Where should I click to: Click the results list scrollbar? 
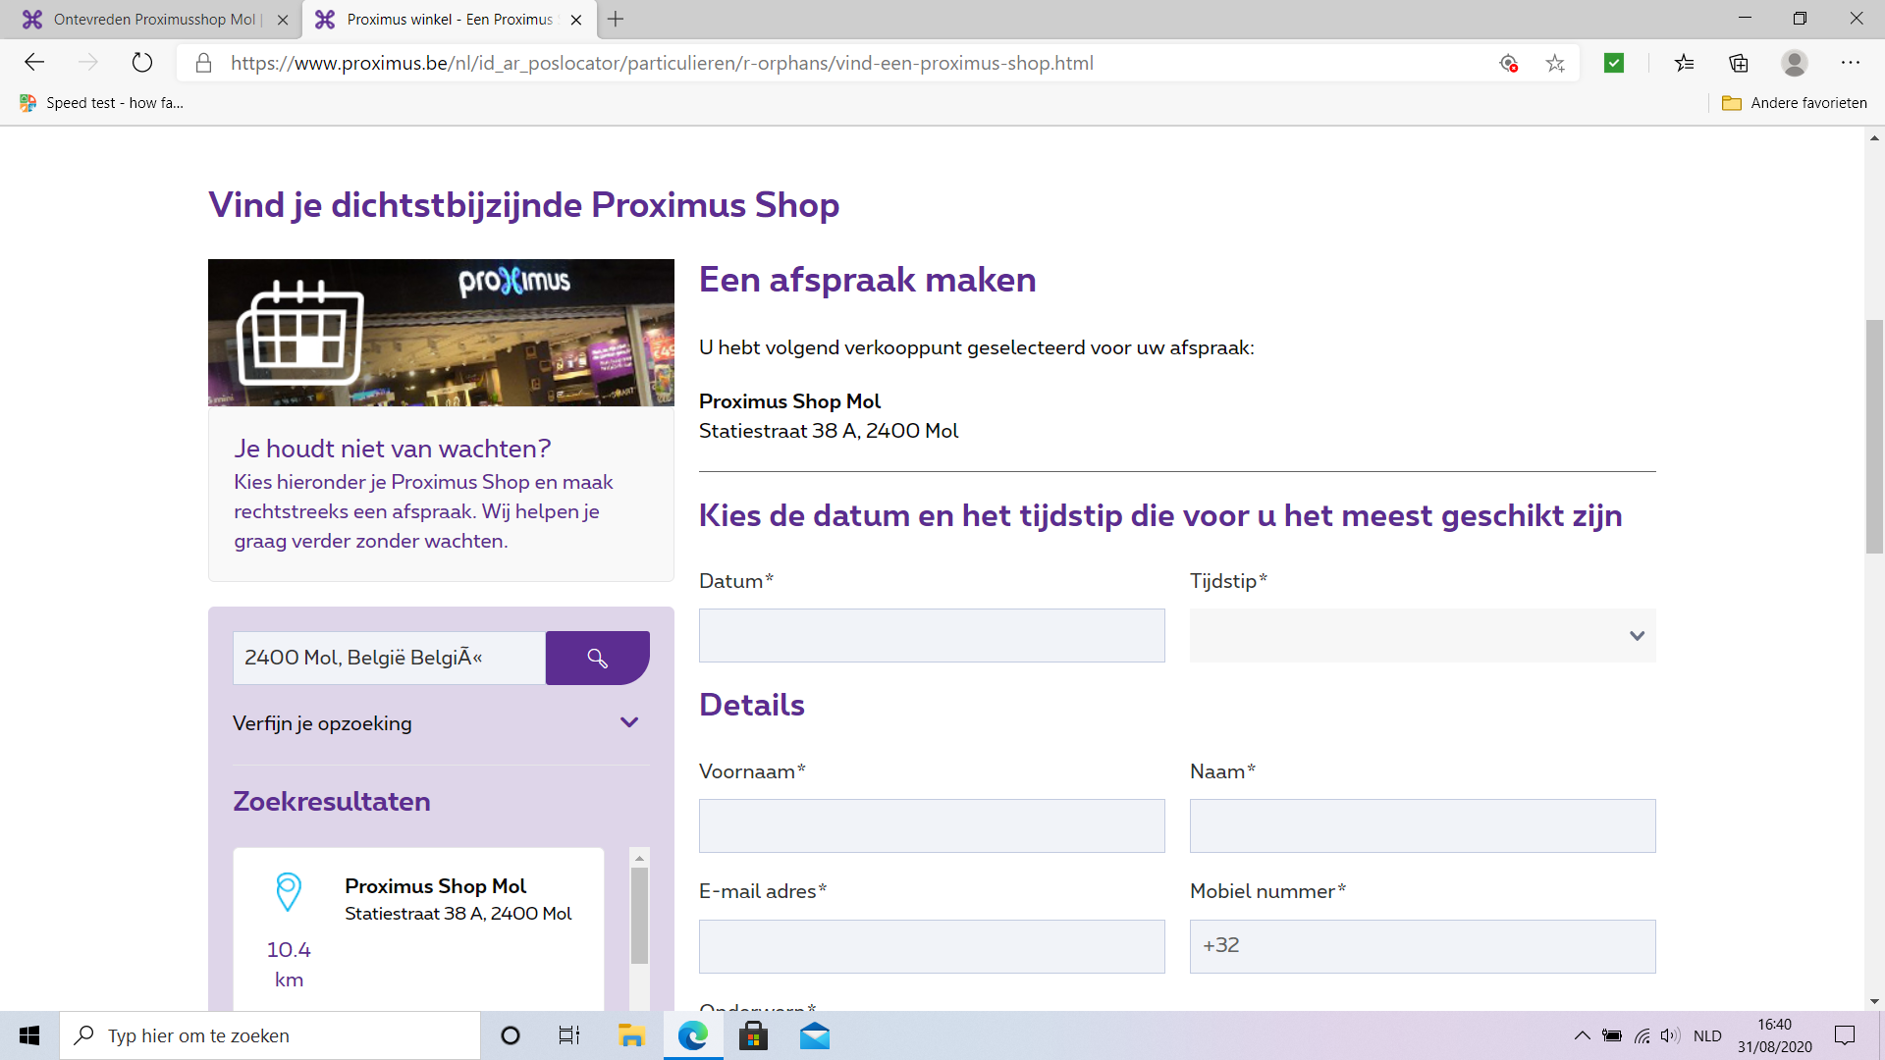coord(639,916)
